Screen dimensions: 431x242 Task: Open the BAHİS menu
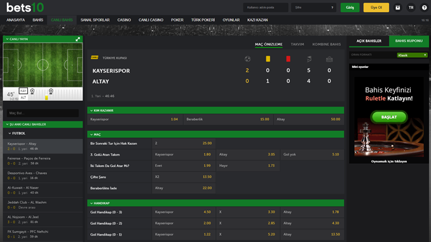coord(38,20)
